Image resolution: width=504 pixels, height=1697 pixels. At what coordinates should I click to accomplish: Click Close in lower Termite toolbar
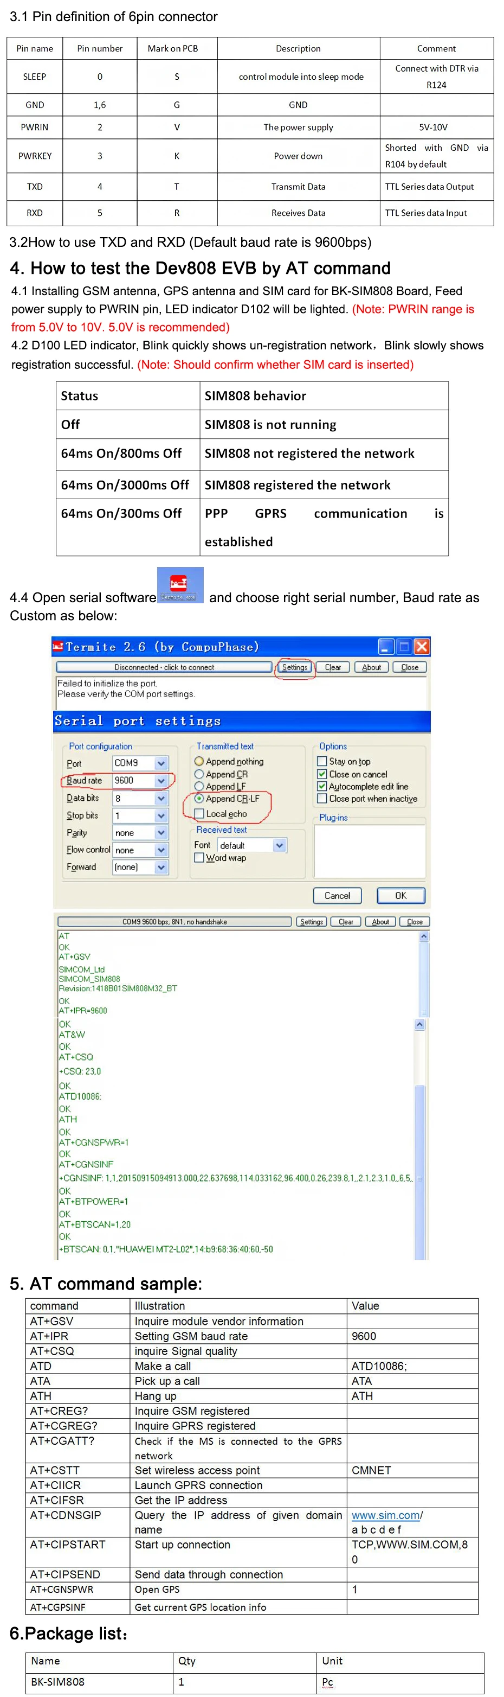(415, 922)
